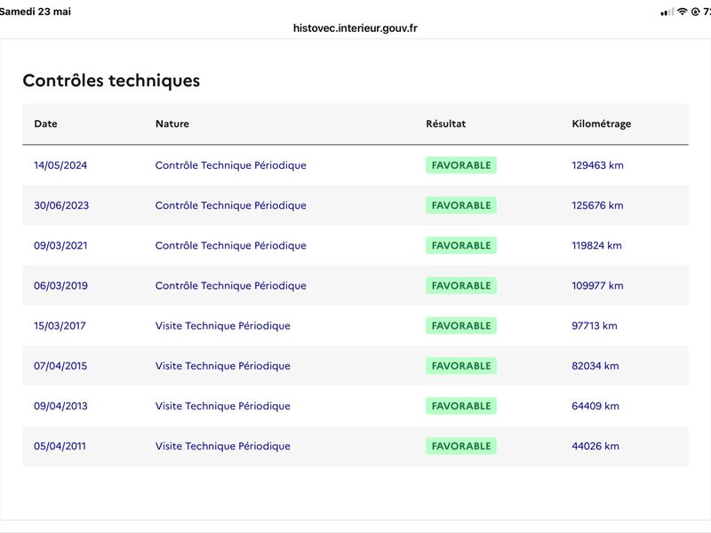Screen dimensions: 711x533
Task: Open the 14/05/2024 inspection row date
Action: 60,165
